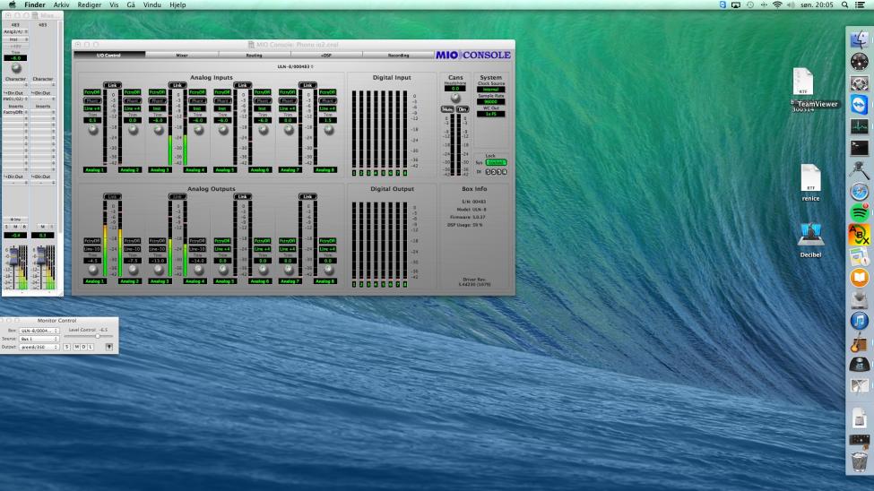
Task: Click the Apple menu icon
Action: click(x=12, y=4)
